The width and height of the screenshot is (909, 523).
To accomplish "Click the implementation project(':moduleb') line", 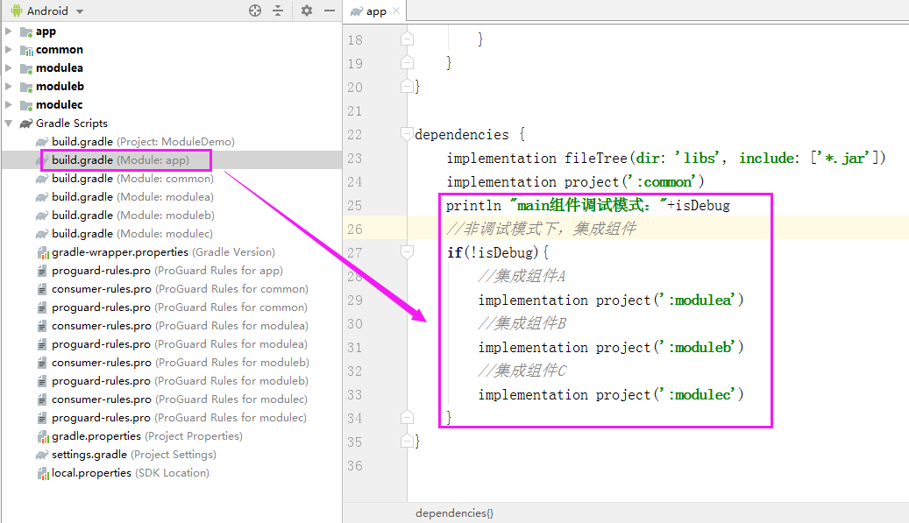I will [611, 348].
